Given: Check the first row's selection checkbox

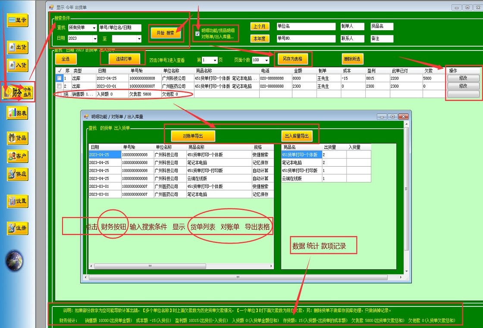Looking at the screenshot, I should click(x=59, y=78).
